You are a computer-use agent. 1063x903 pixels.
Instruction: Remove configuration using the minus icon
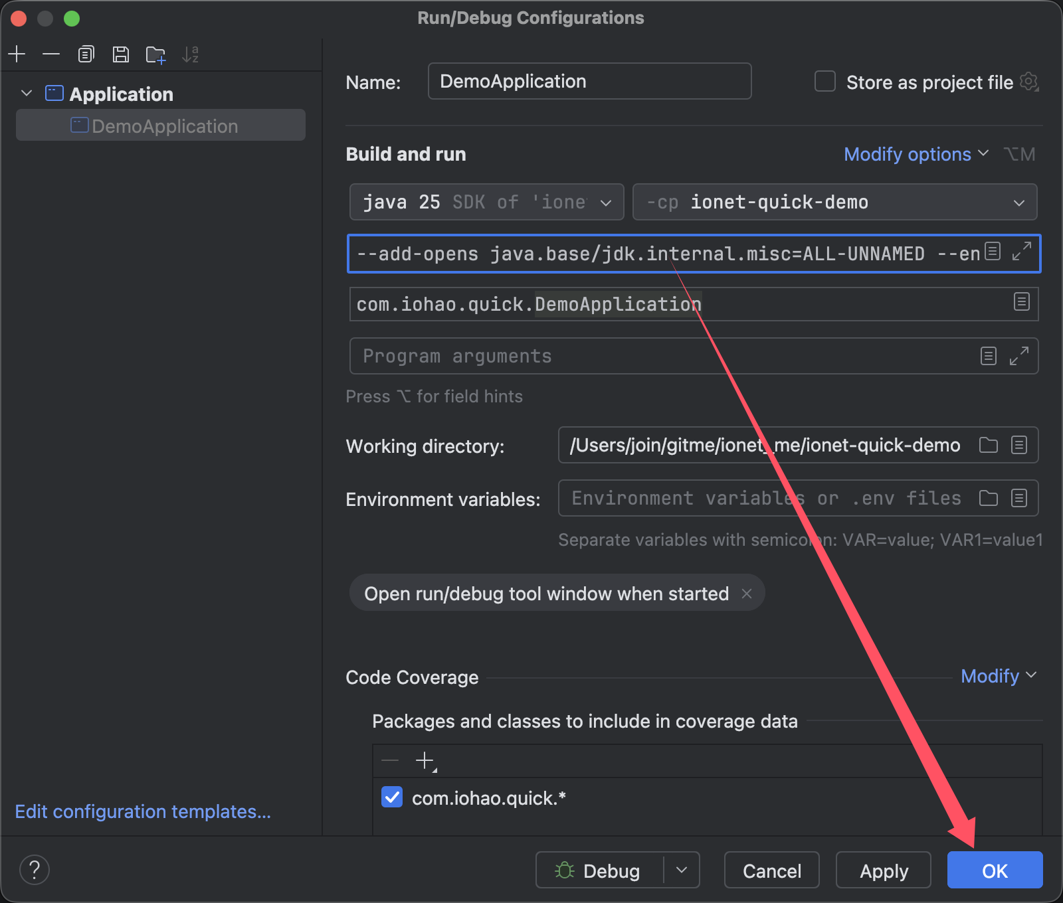click(x=51, y=54)
